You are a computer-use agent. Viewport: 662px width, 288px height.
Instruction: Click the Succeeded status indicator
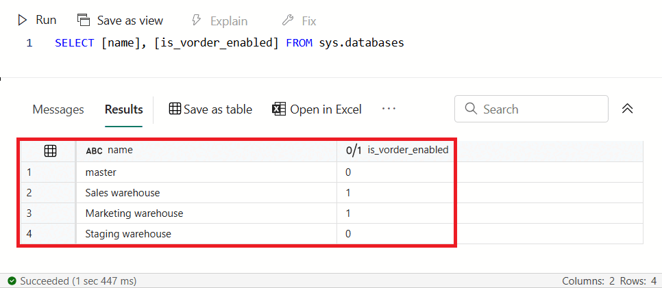[72, 281]
